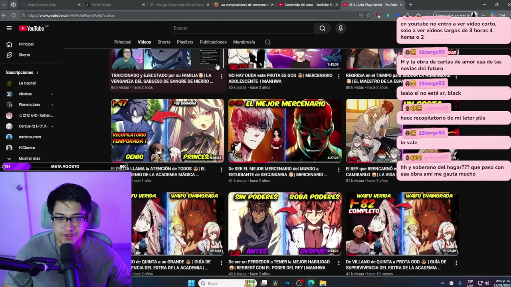Image resolution: width=511 pixels, height=287 pixels.
Task: Switch to Kimi ga Shinu browser tab
Action: coord(179,5)
